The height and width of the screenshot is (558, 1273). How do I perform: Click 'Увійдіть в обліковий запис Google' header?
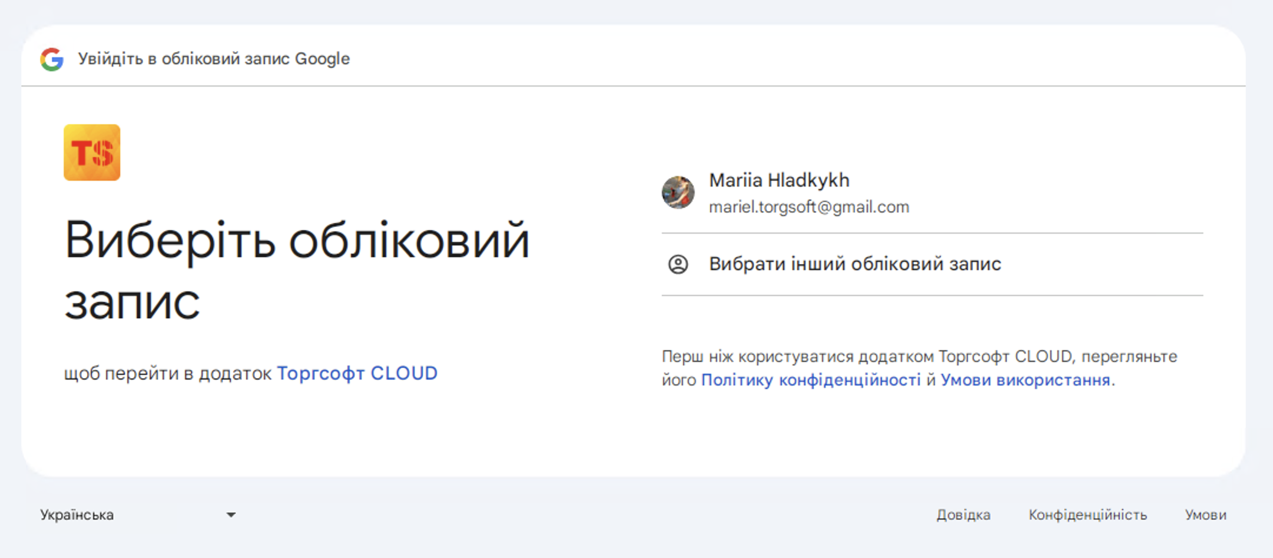point(214,58)
